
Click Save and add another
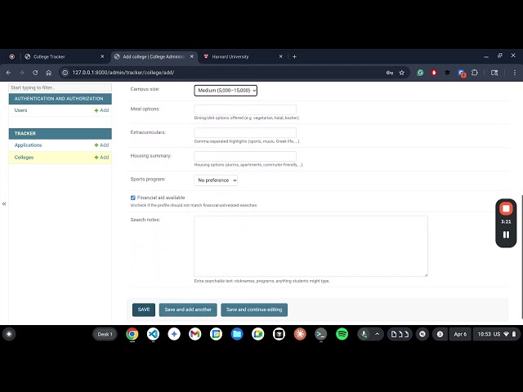click(188, 310)
